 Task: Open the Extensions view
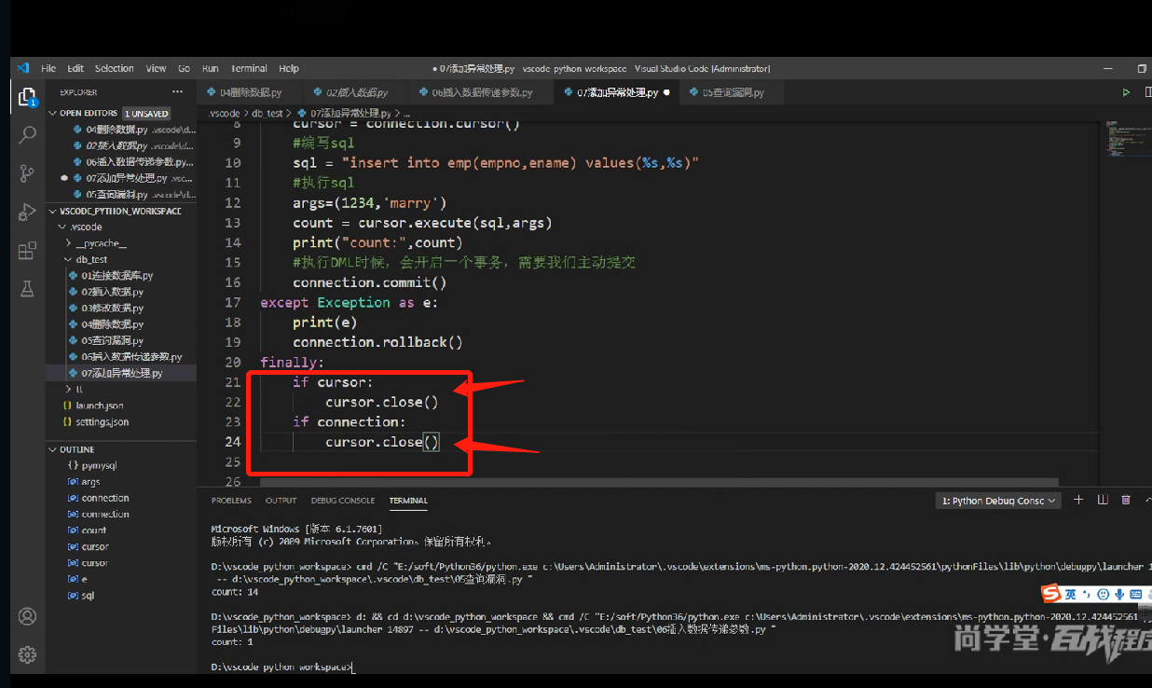pos(27,251)
